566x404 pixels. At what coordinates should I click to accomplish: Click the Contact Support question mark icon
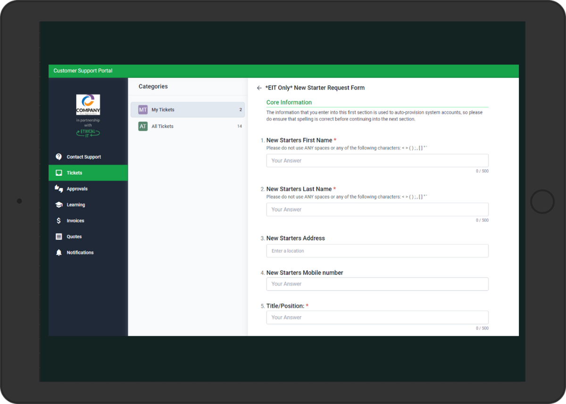pos(59,157)
